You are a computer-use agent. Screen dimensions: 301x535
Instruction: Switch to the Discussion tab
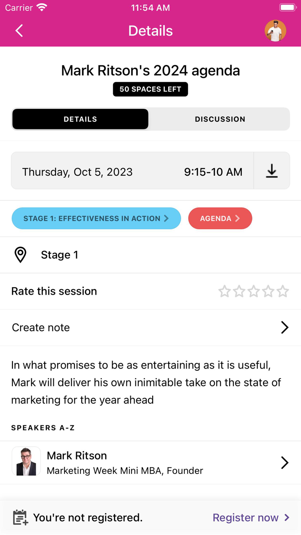click(220, 119)
